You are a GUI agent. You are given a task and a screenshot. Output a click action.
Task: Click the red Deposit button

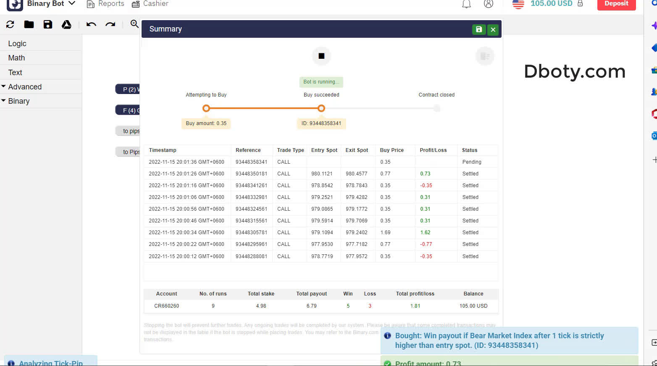point(616,4)
